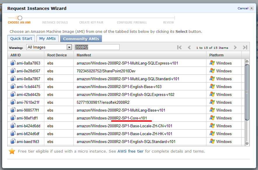Click the Instance Details wizard step
The width and height of the screenshot is (258, 170).
pos(55,22)
